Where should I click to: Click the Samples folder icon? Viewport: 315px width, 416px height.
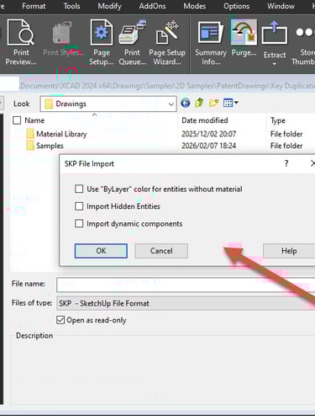point(30,146)
